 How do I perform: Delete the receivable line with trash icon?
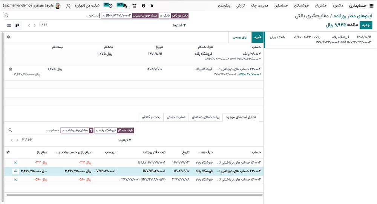point(11,69)
